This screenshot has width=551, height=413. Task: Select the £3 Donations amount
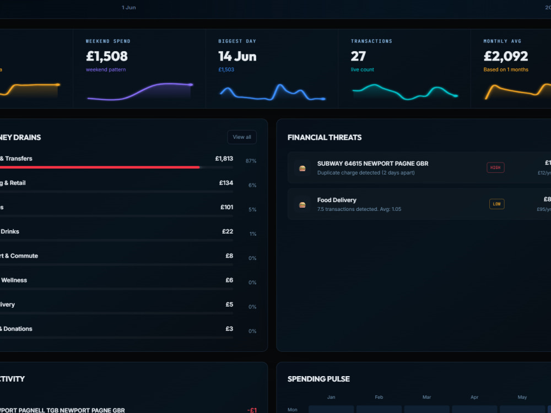point(229,328)
